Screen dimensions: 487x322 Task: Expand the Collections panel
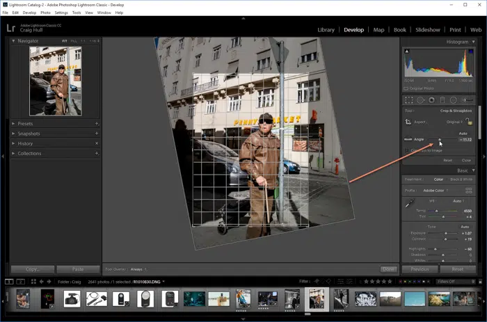13,154
